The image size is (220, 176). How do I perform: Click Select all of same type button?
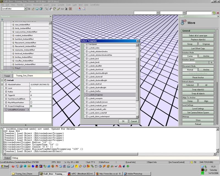(198, 35)
